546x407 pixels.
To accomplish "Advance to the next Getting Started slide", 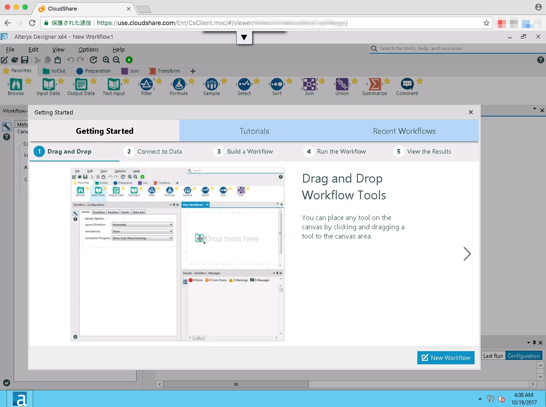I will [467, 254].
